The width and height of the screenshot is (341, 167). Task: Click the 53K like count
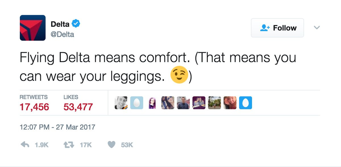(x=127, y=145)
